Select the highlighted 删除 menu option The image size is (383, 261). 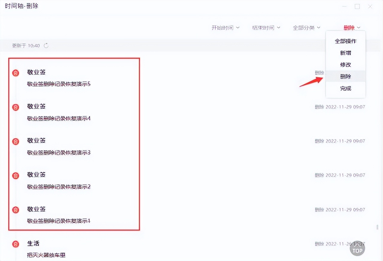[345, 76]
